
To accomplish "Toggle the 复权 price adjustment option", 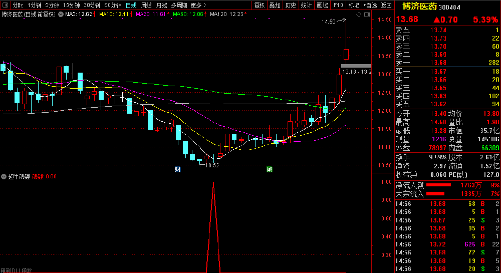I will click(x=259, y=6).
